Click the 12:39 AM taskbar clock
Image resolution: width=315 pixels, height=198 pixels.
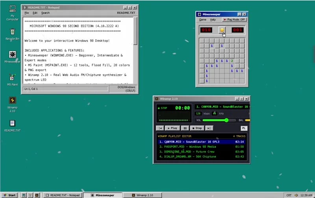306,195
